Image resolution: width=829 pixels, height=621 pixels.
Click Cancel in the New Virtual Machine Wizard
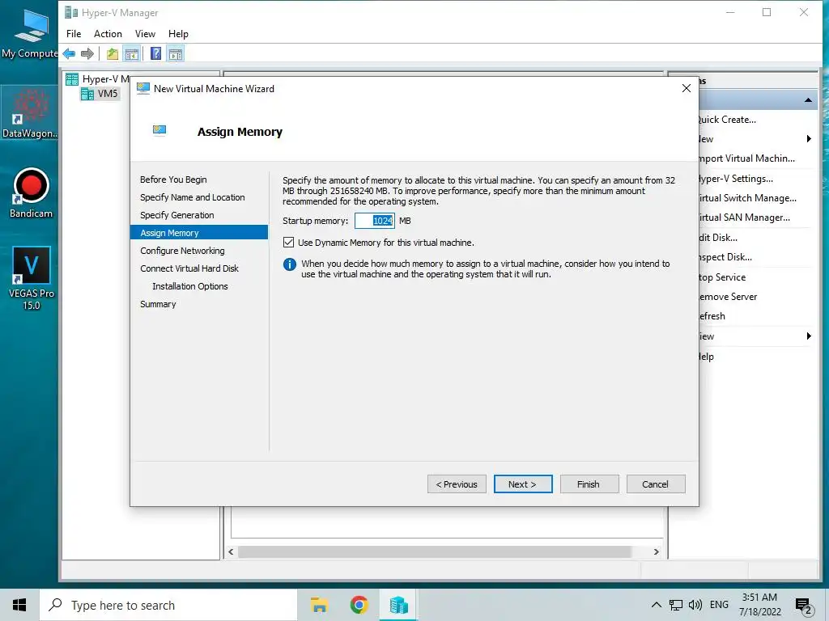click(656, 484)
